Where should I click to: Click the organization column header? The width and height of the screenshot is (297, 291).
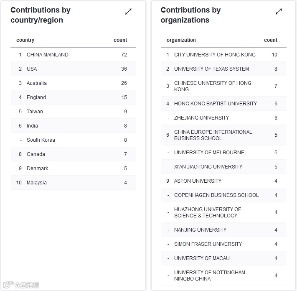coord(181,40)
